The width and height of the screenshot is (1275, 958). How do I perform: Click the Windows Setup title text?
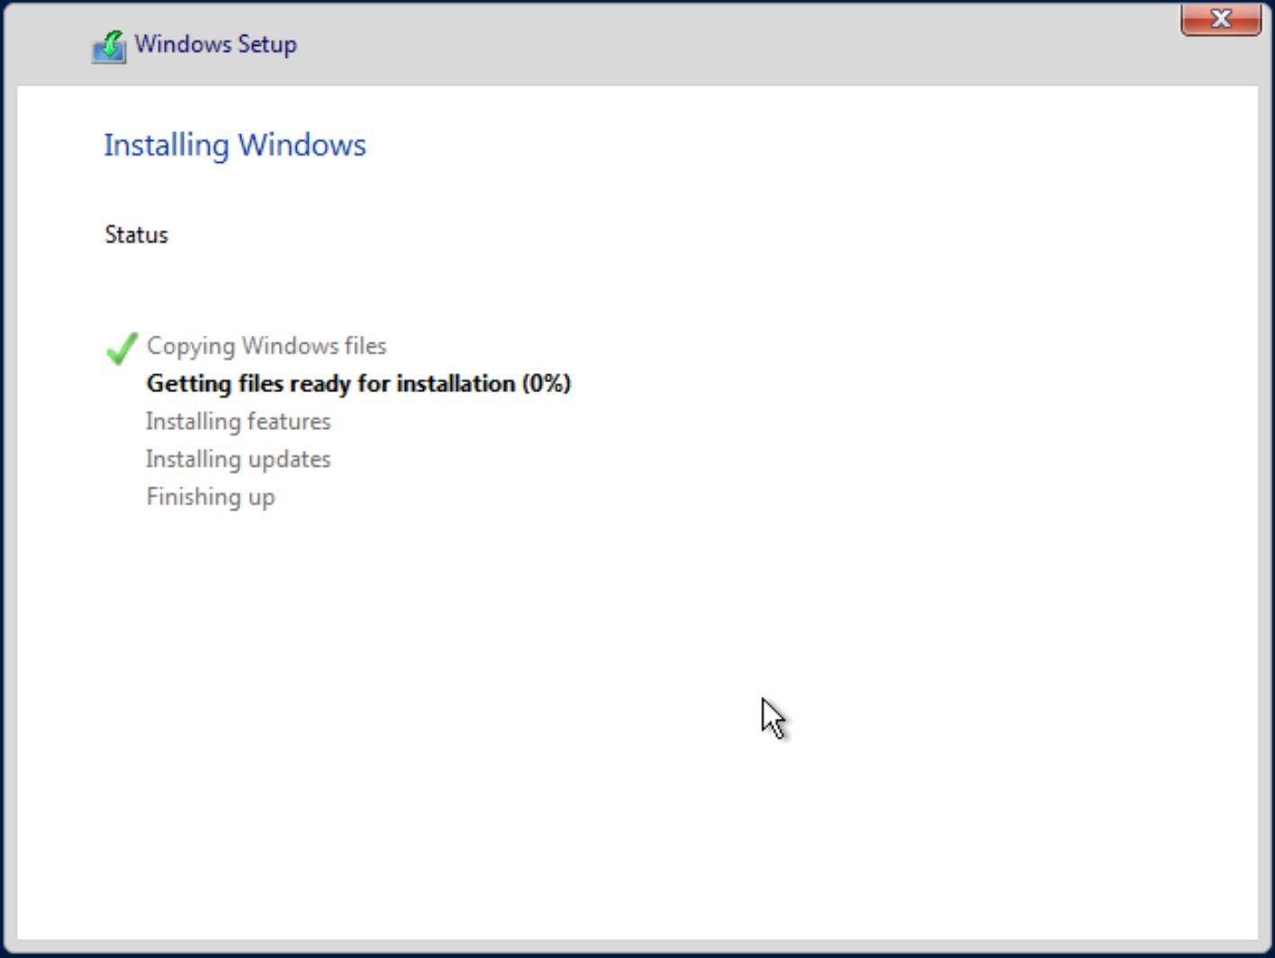[216, 44]
